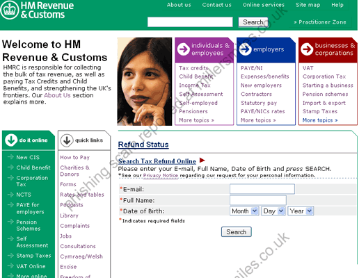Click the do it online down-arrow icon
This screenshot has height=278, width=359.
(x=11, y=140)
